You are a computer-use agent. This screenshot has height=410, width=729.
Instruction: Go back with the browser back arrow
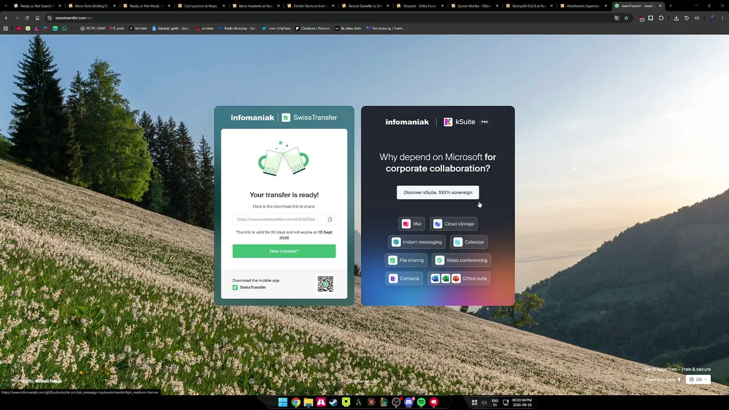pos(6,18)
